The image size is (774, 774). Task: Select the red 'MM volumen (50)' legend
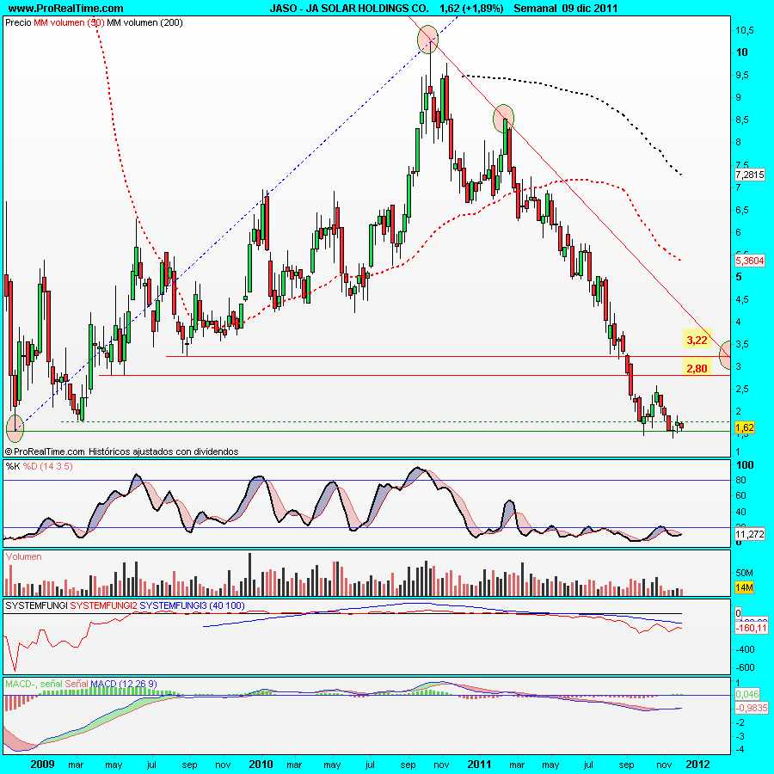pyautogui.click(x=69, y=22)
